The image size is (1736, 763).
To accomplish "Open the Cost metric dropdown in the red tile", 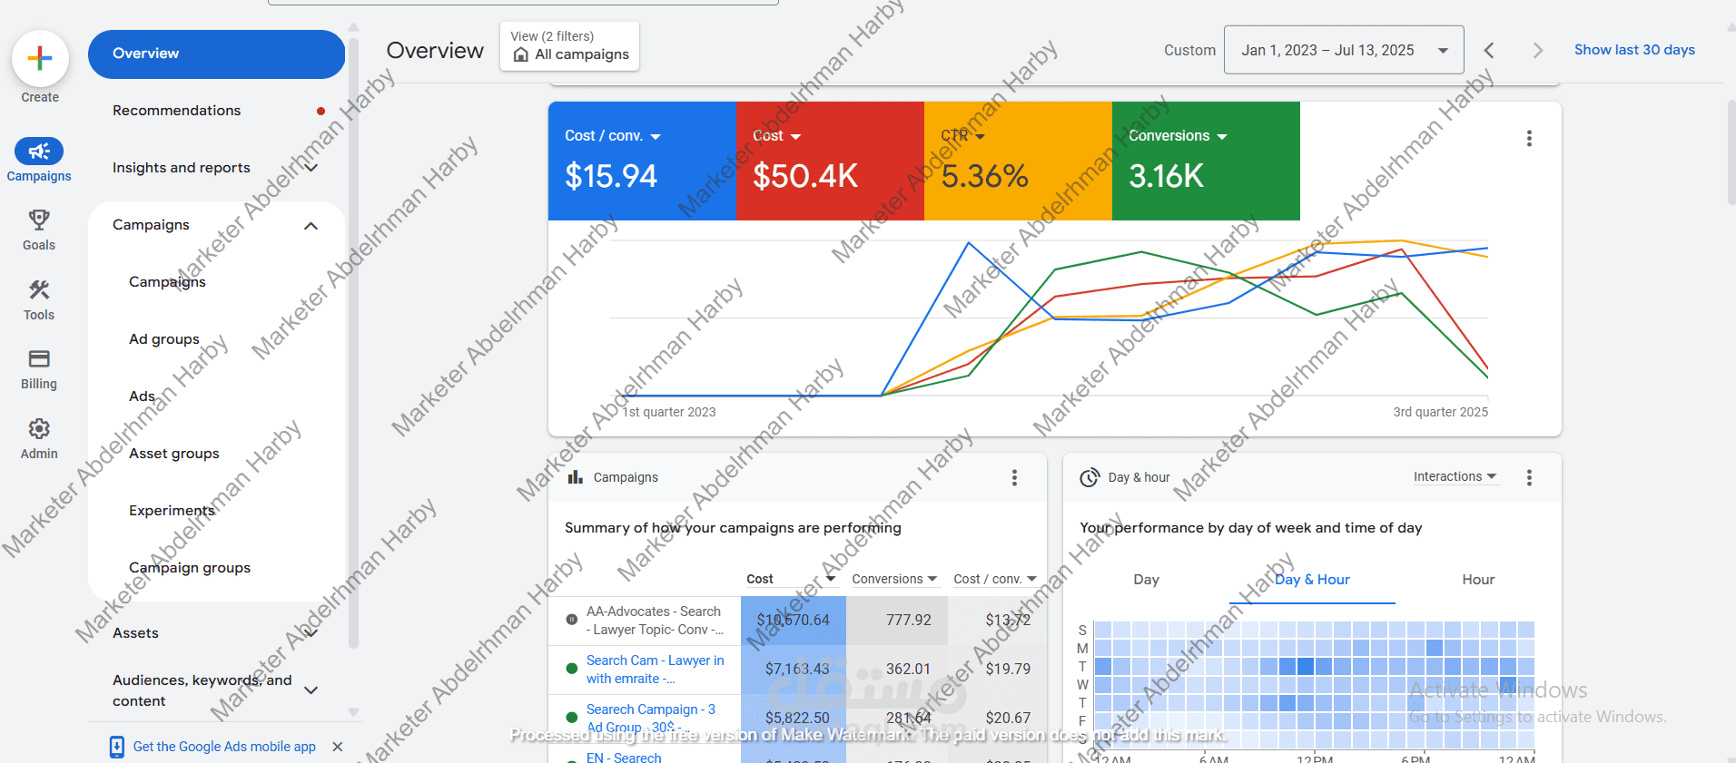I will coord(777,136).
